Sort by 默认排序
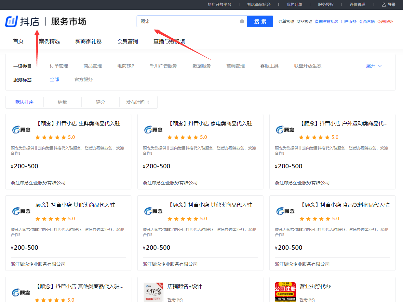The width and height of the screenshot is (403, 302). click(24, 102)
